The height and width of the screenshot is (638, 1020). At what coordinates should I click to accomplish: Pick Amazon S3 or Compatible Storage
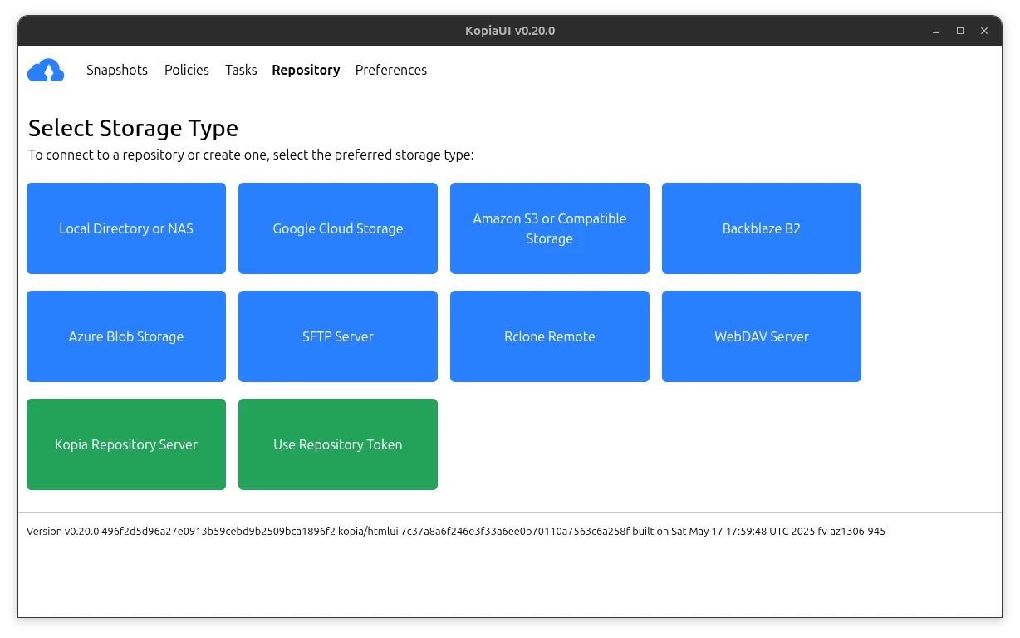tap(550, 228)
